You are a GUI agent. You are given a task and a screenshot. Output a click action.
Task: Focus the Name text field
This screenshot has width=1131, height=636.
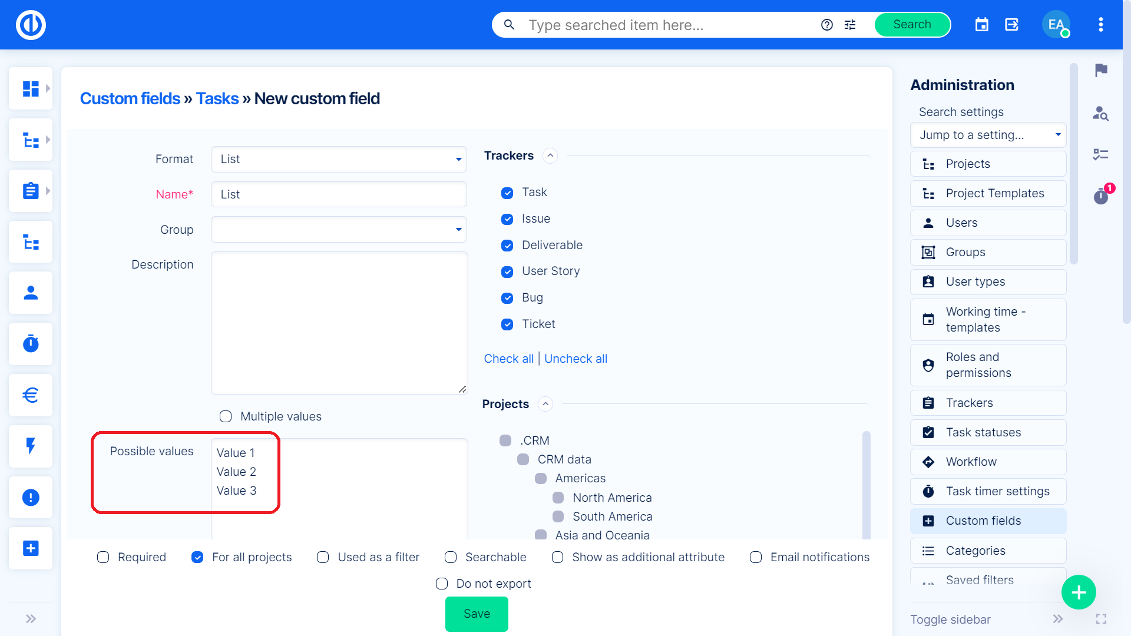point(339,194)
